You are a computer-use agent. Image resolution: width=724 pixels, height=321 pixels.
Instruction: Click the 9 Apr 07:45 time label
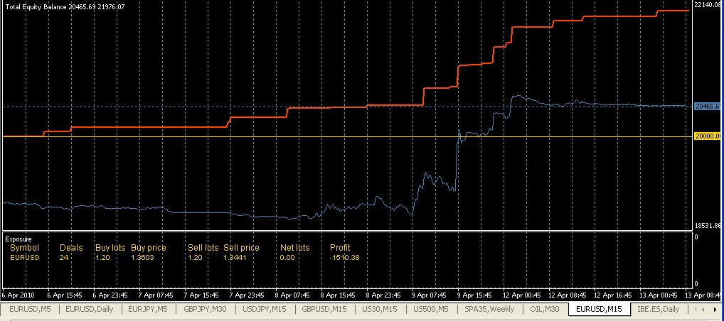(x=430, y=295)
